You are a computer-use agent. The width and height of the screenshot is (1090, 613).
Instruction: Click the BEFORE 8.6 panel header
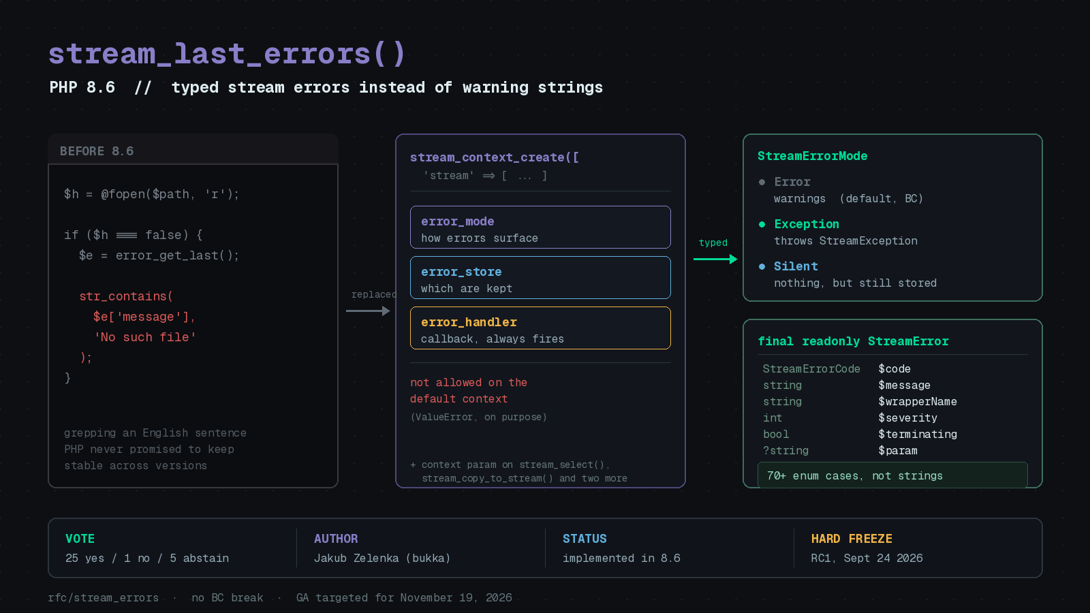[x=193, y=151]
